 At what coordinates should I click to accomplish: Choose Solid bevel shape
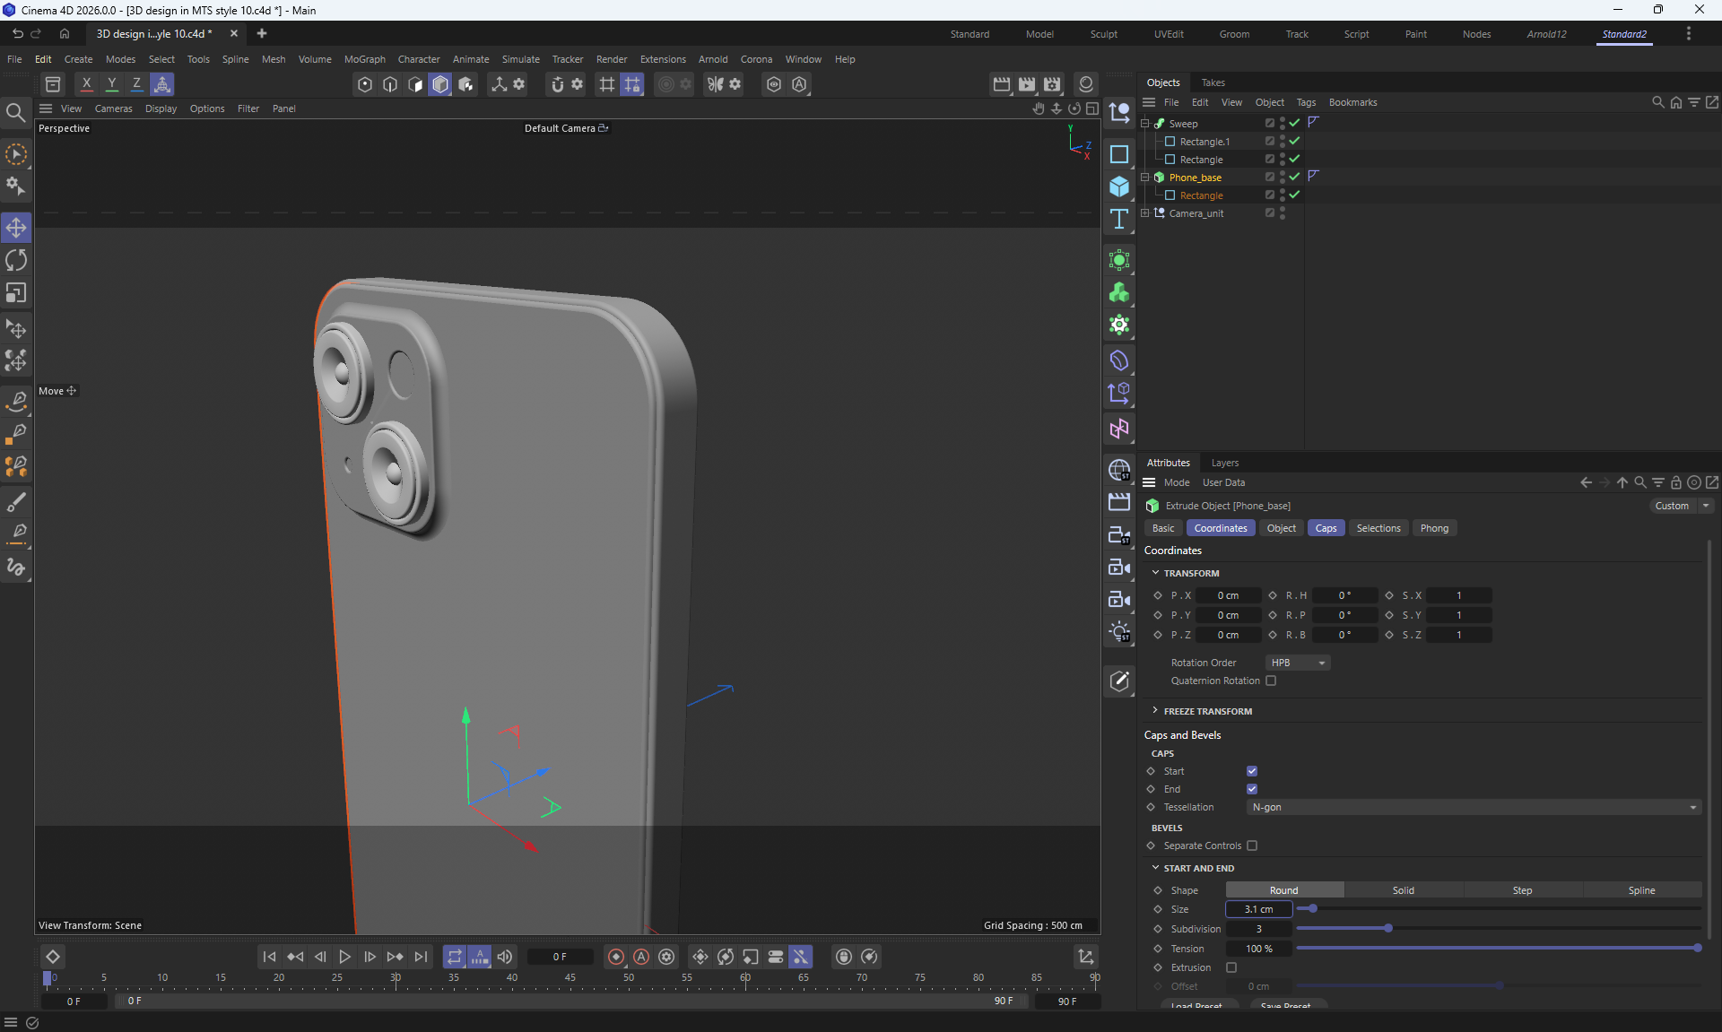[x=1403, y=890]
